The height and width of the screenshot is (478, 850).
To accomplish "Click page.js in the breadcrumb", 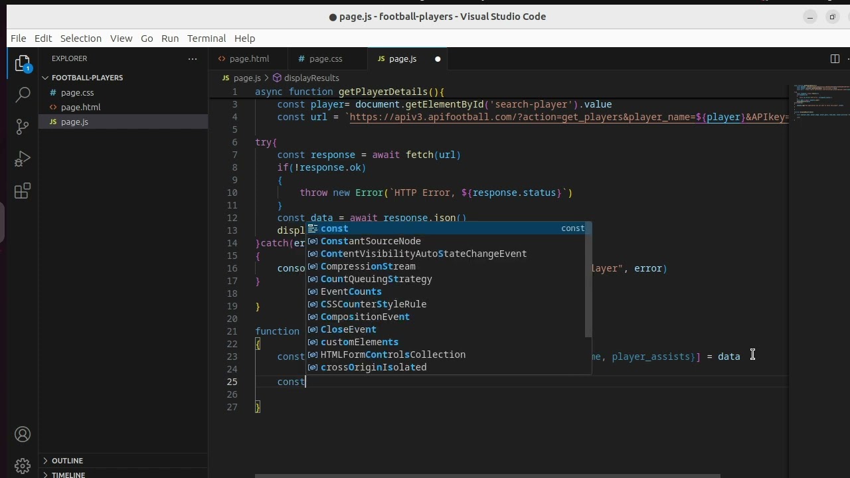I will (247, 78).
